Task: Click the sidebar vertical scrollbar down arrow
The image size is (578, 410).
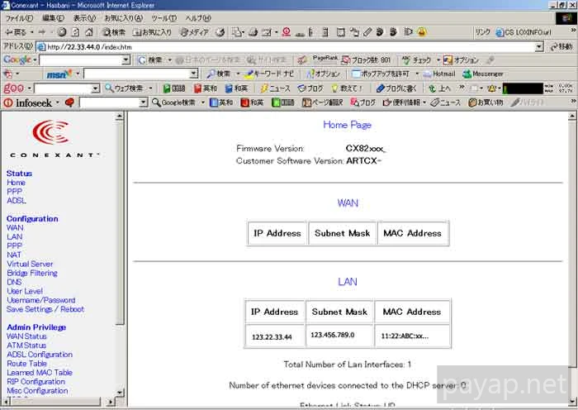Action: tap(120, 392)
